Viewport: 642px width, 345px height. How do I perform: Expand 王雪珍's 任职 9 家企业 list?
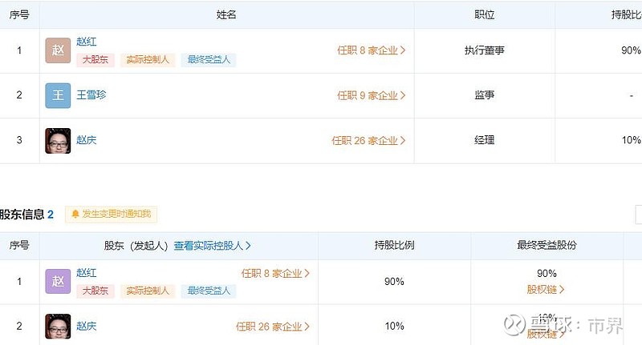point(371,95)
